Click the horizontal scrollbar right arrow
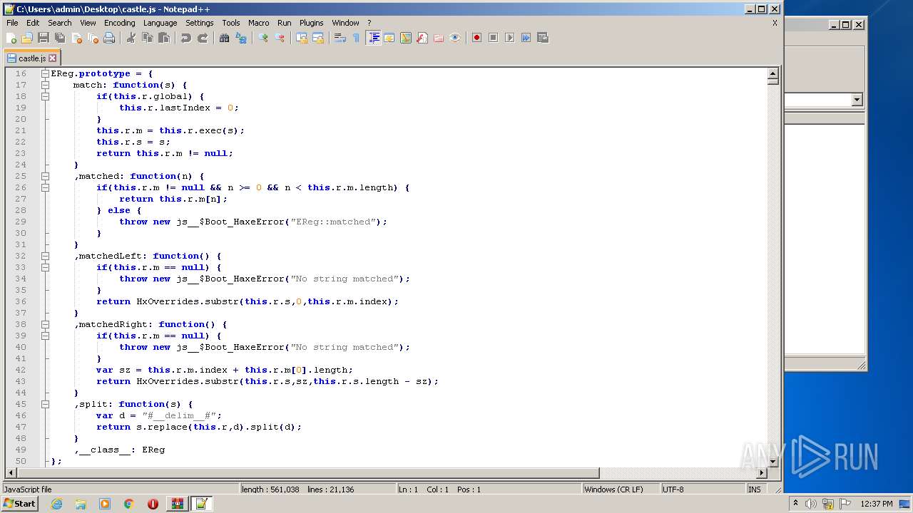The image size is (913, 513). pyautogui.click(x=761, y=472)
